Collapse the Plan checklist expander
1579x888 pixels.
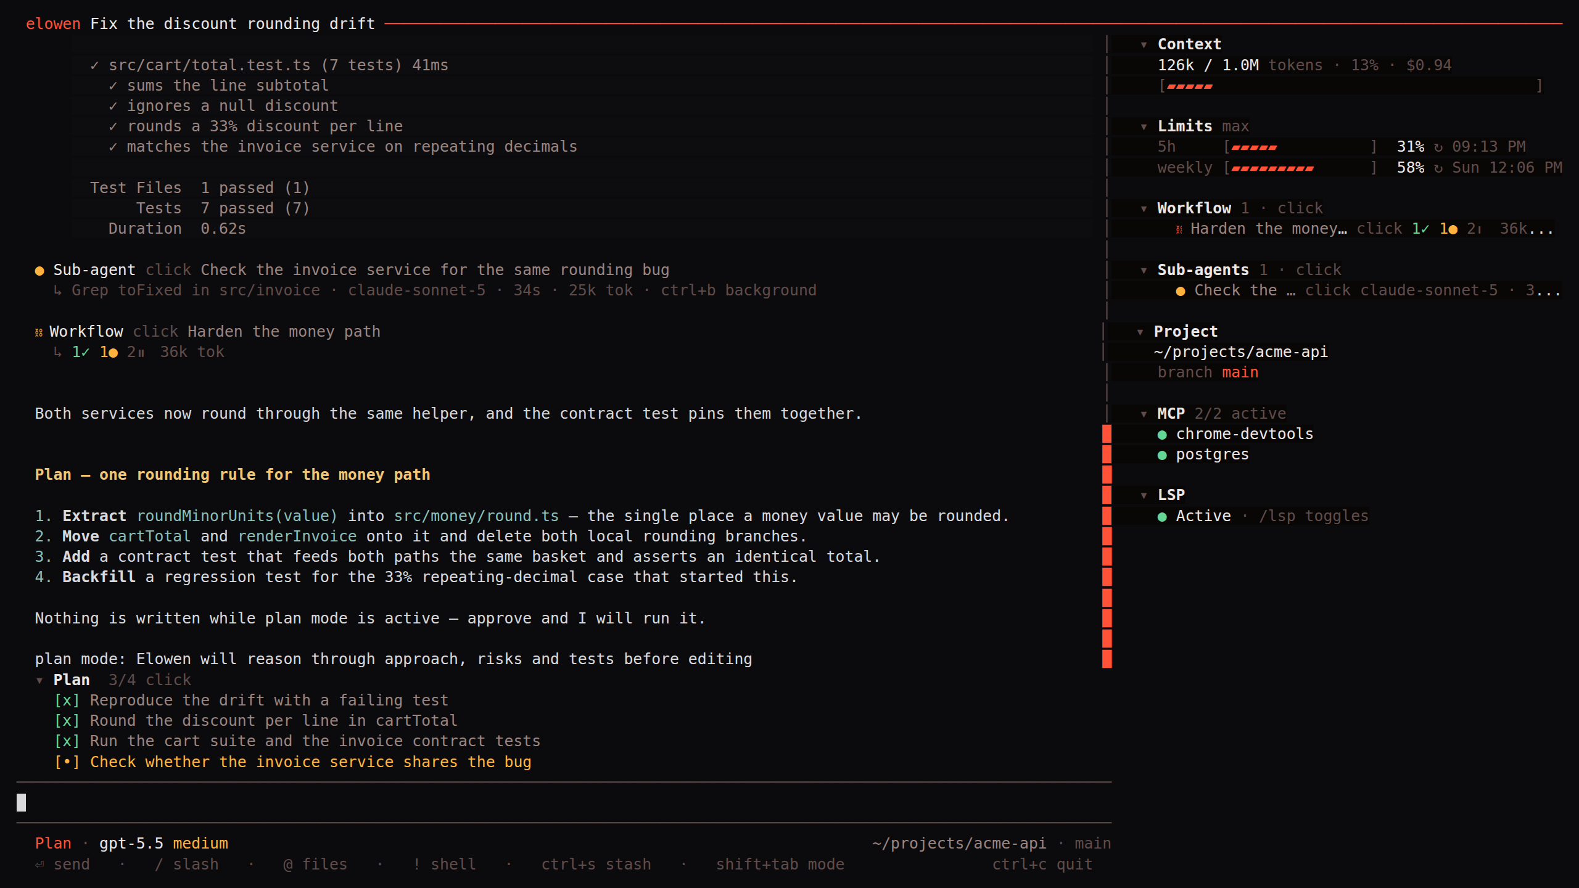click(x=39, y=681)
